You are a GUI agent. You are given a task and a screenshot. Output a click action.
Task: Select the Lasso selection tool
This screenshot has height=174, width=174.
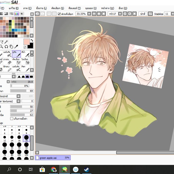point(2,42)
